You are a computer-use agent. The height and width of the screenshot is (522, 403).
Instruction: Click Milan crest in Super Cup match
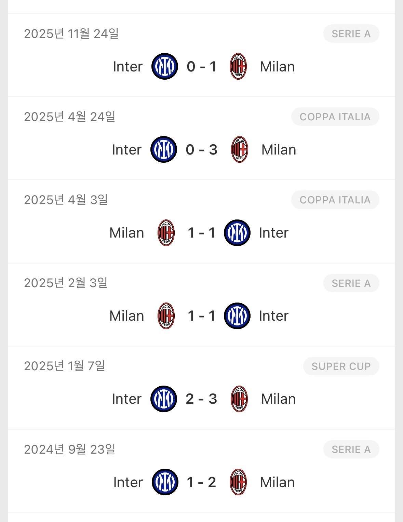(239, 399)
